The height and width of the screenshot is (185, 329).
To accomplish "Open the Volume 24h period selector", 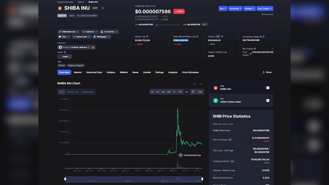I will coord(218,36).
